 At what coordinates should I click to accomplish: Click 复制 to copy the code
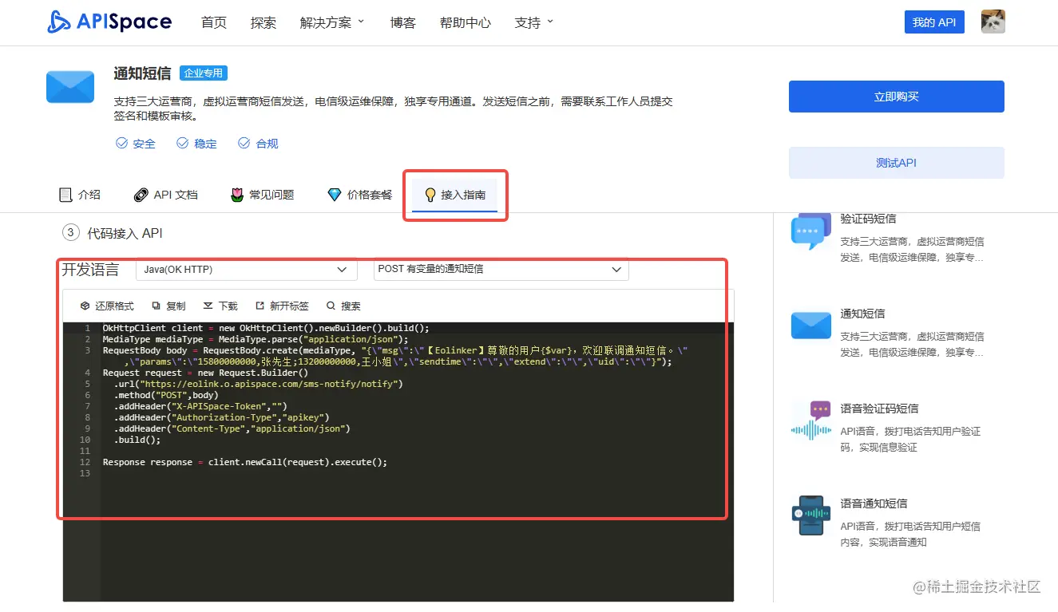tap(168, 306)
